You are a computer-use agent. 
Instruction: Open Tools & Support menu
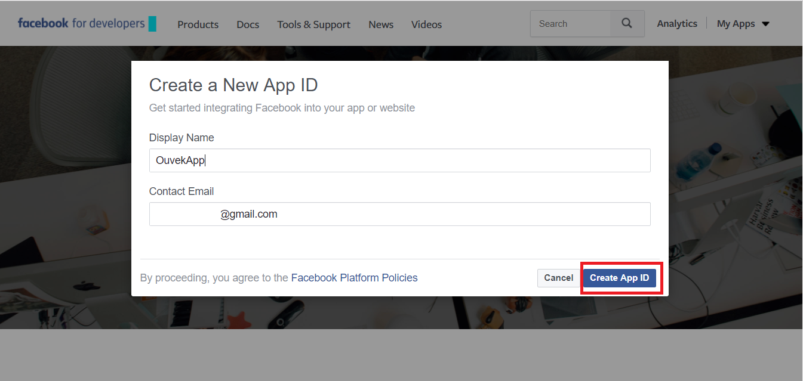(x=313, y=24)
